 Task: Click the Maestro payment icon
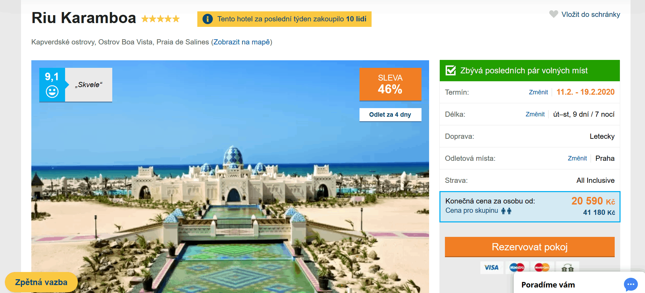517,268
